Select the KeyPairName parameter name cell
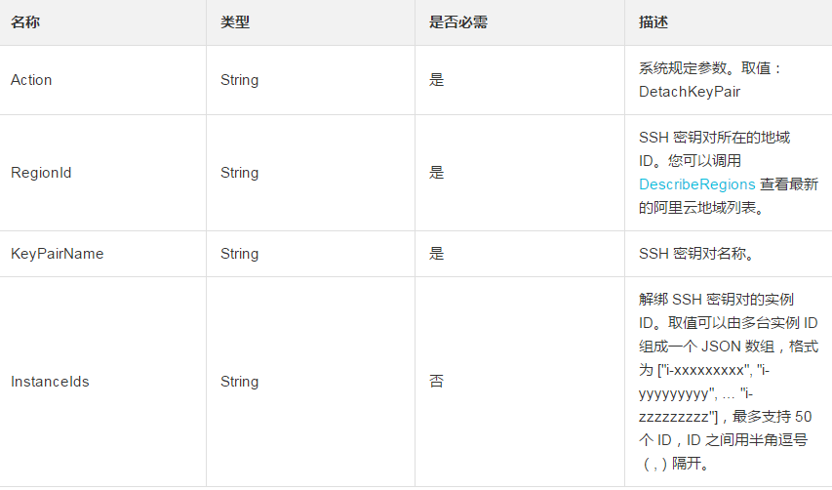The width and height of the screenshot is (832, 490). coord(57,254)
